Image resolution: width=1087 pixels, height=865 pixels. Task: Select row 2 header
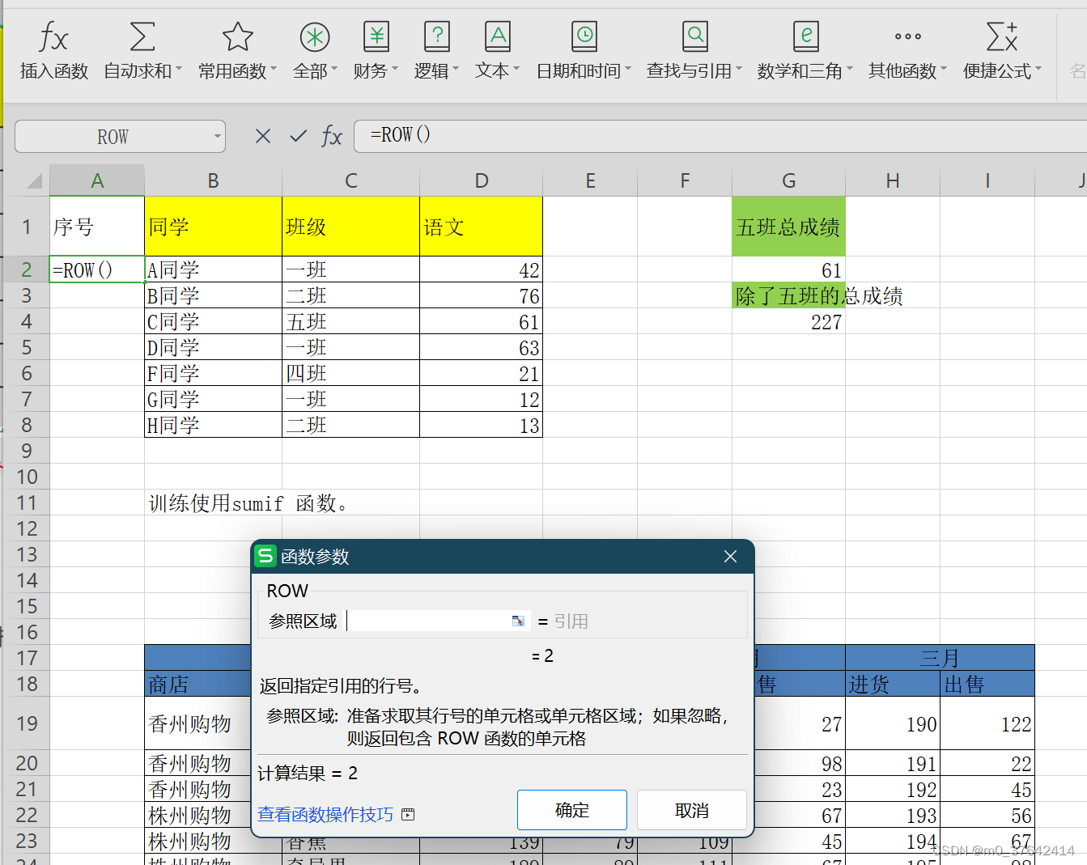[x=26, y=269]
